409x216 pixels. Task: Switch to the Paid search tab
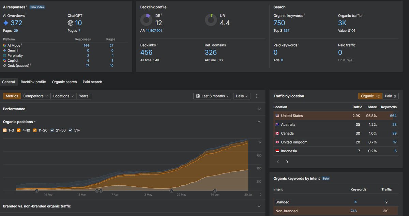(92, 82)
